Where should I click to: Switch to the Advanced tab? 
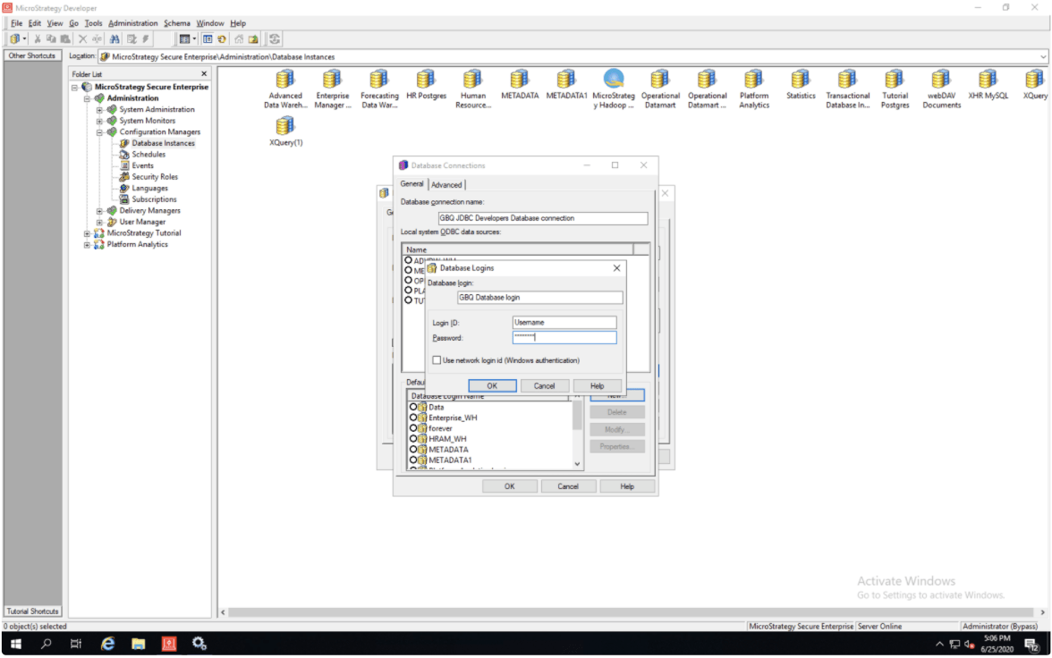[446, 185]
